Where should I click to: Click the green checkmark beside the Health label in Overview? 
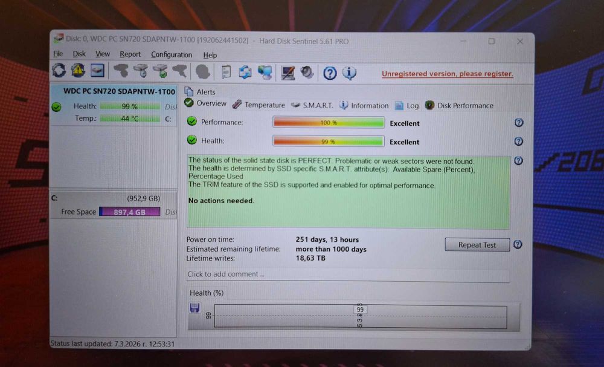192,140
